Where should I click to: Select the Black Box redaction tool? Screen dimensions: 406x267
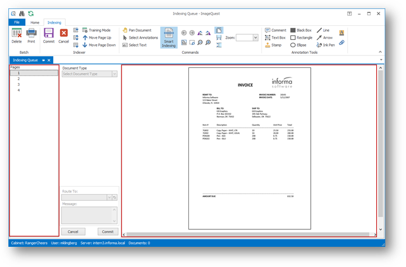pos(301,30)
